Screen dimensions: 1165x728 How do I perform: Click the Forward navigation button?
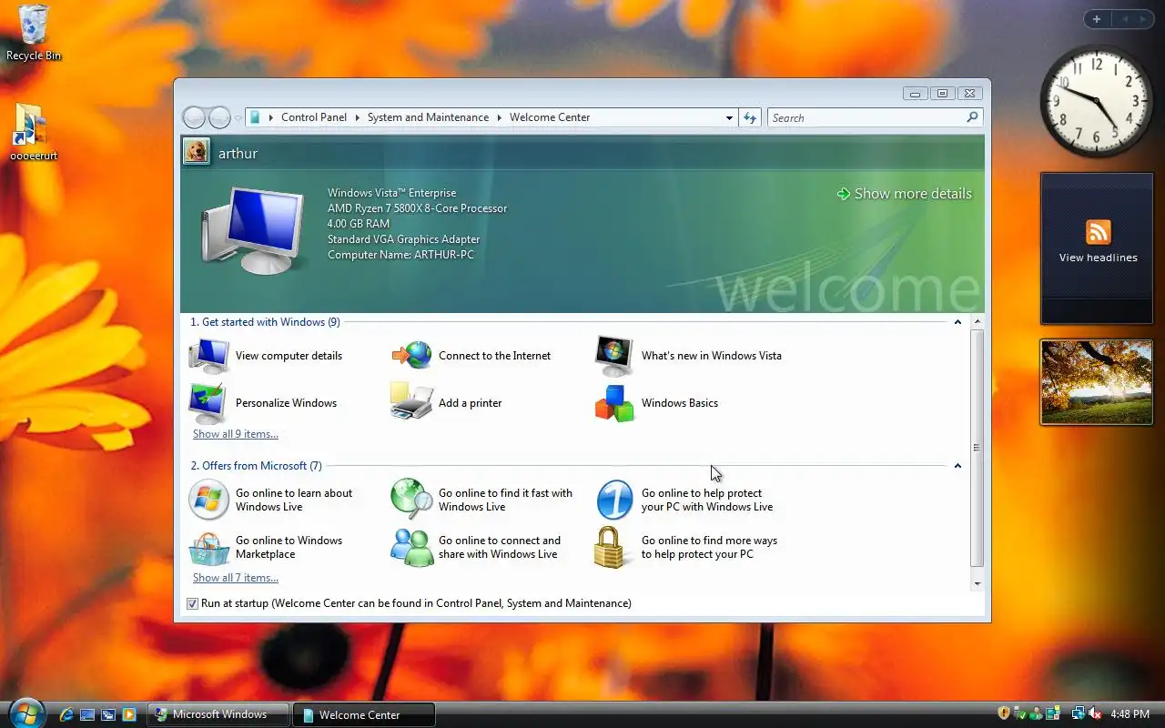pyautogui.click(x=220, y=117)
